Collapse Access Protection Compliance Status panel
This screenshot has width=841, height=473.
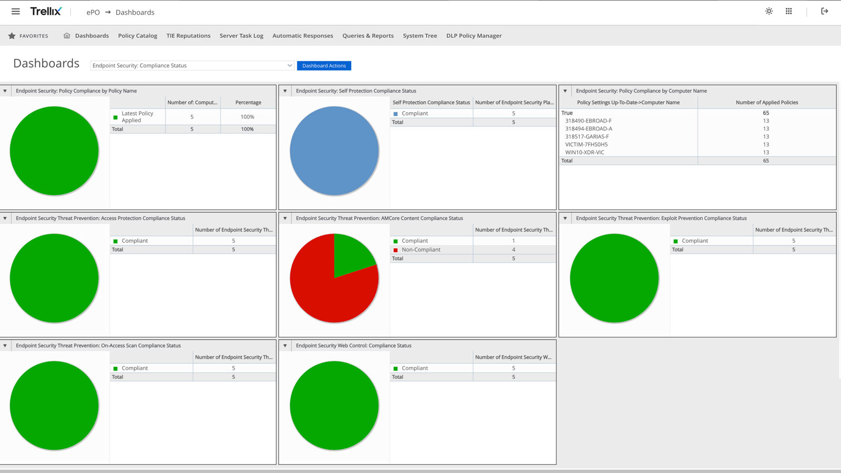click(5, 218)
